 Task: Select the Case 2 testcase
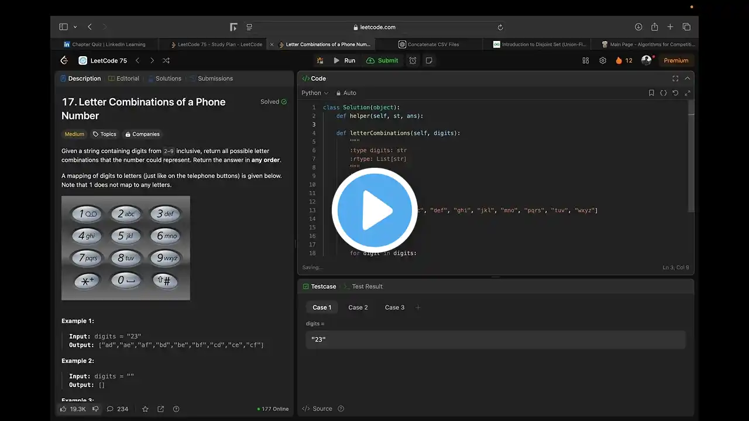pos(358,308)
